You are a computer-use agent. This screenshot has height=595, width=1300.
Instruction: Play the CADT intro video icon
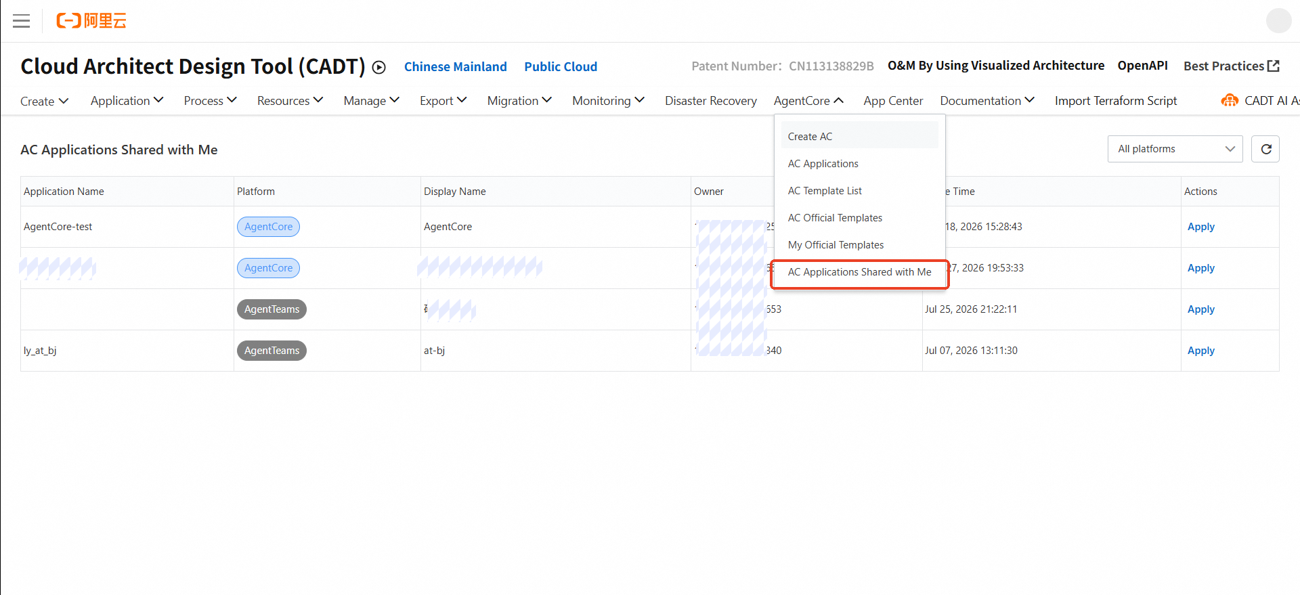click(x=379, y=67)
